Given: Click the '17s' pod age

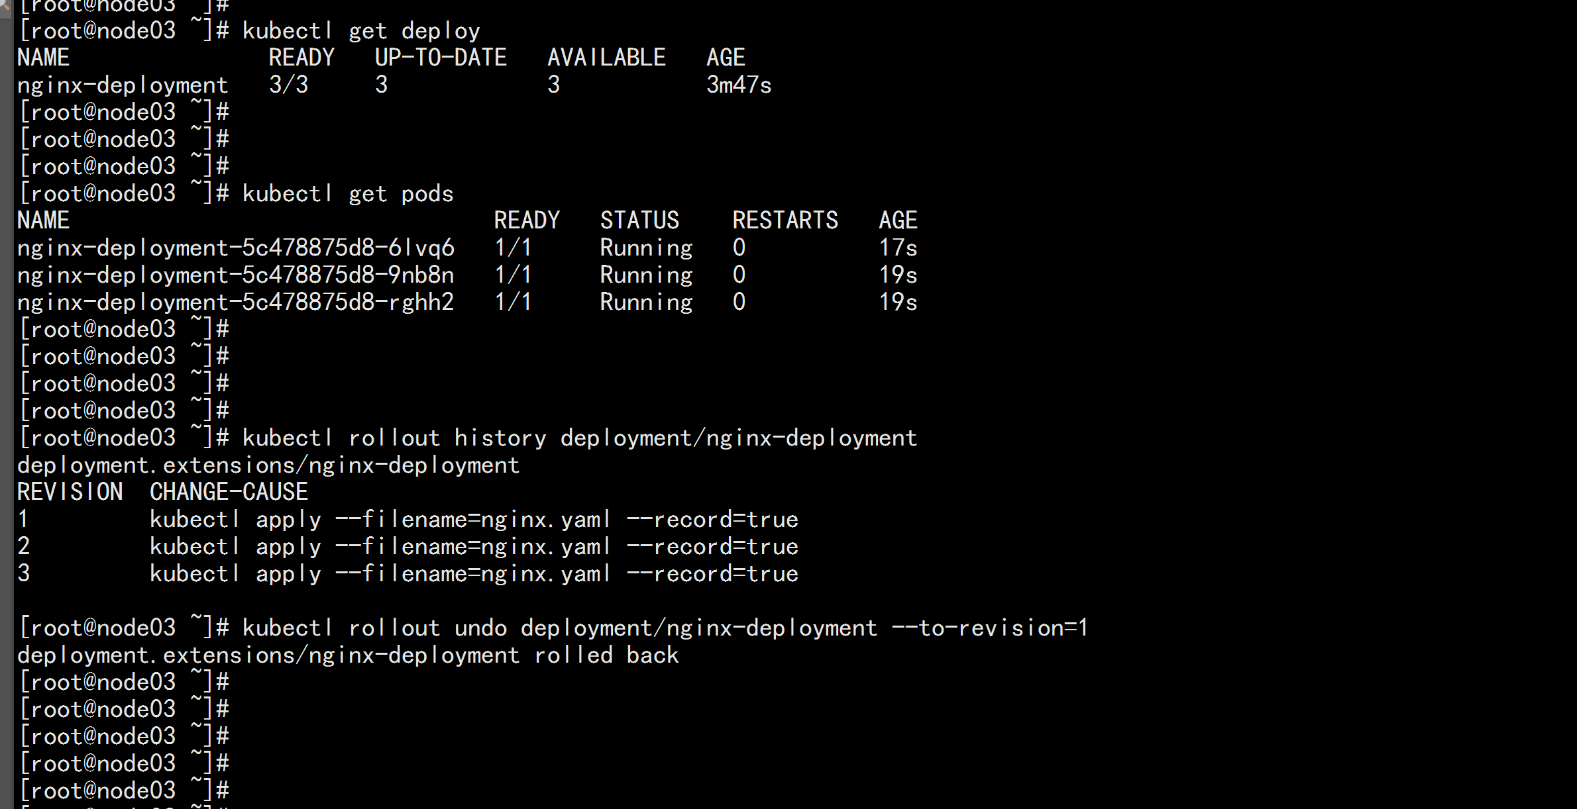Looking at the screenshot, I should coord(898,248).
